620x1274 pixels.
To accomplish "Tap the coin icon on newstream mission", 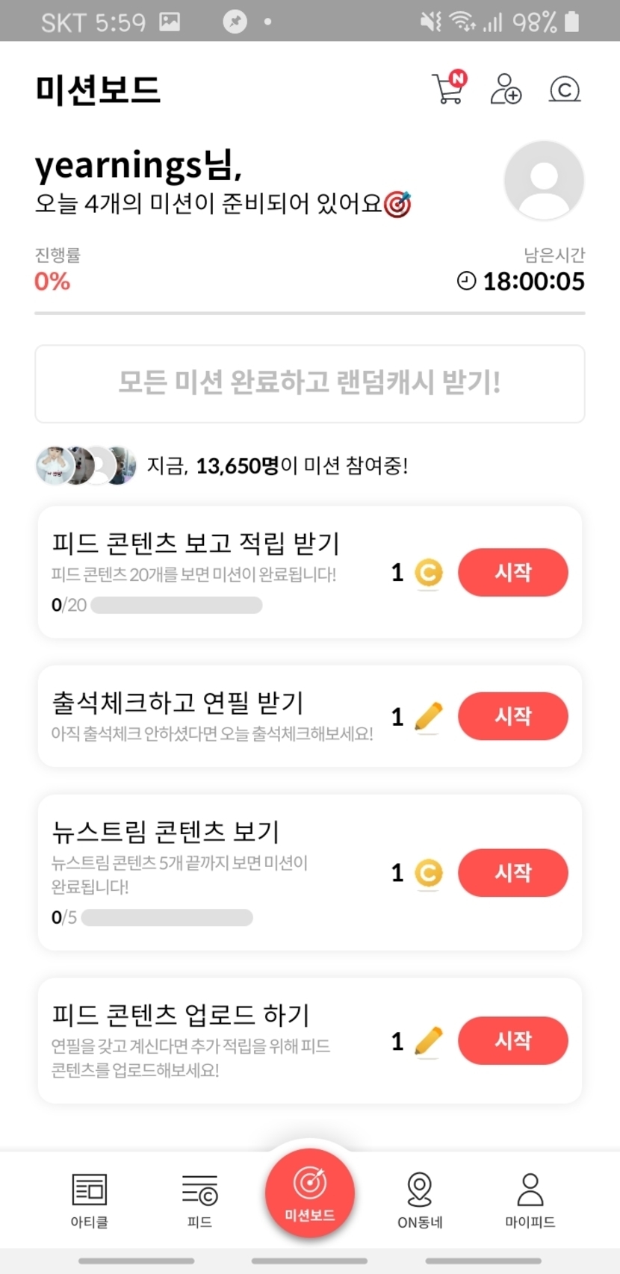I will click(x=429, y=873).
